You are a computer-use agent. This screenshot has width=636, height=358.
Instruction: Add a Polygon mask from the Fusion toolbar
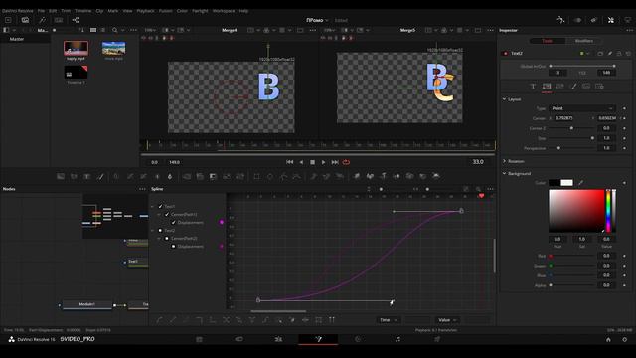coord(283,176)
